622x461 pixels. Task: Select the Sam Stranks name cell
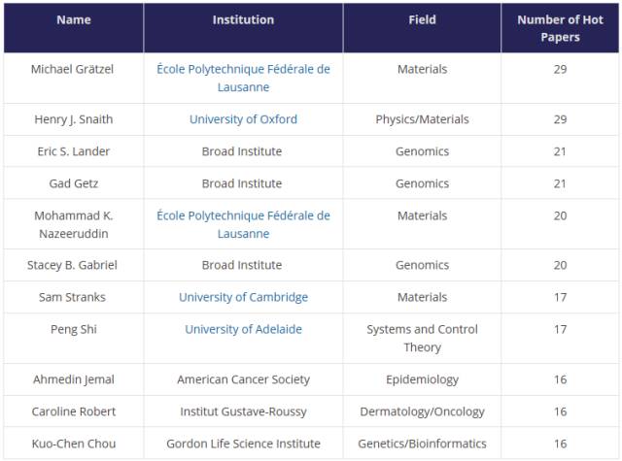pyautogui.click(x=74, y=297)
